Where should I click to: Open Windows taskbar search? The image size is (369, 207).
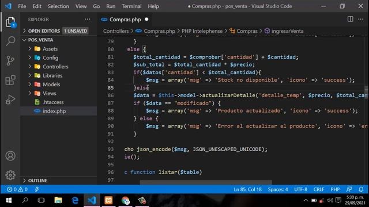[x=25, y=201]
